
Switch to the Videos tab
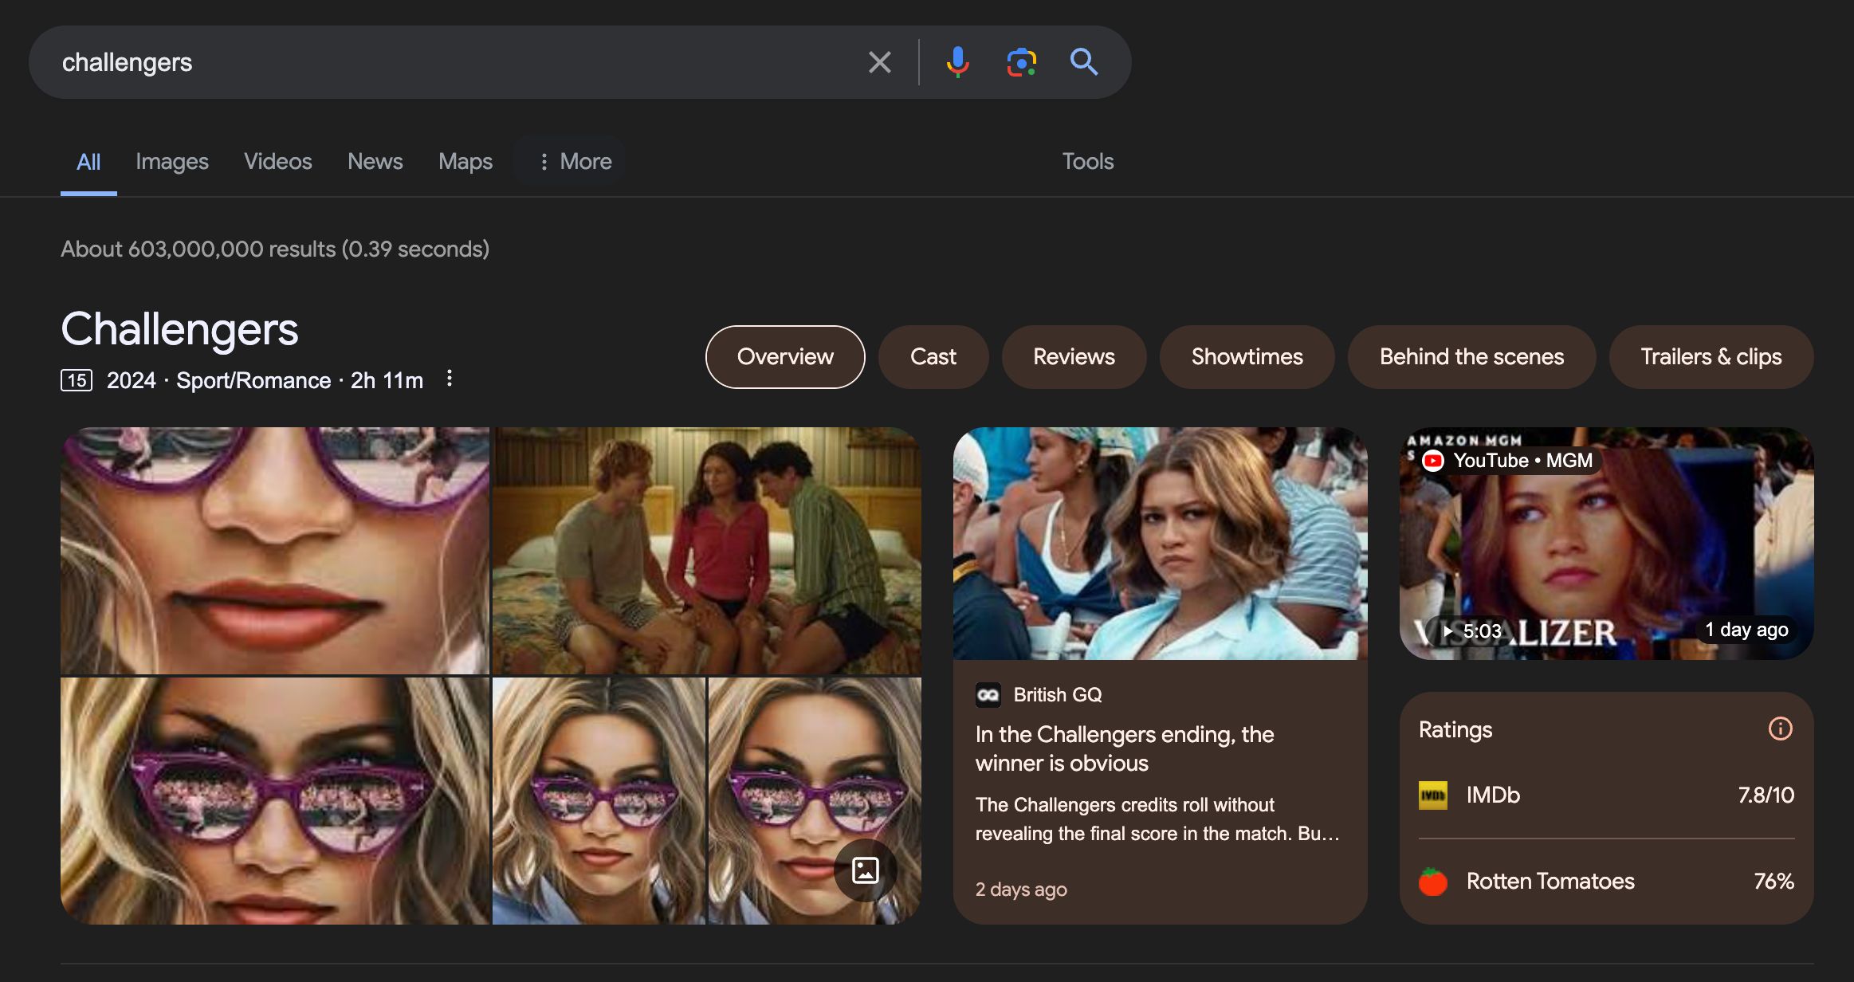[278, 162]
